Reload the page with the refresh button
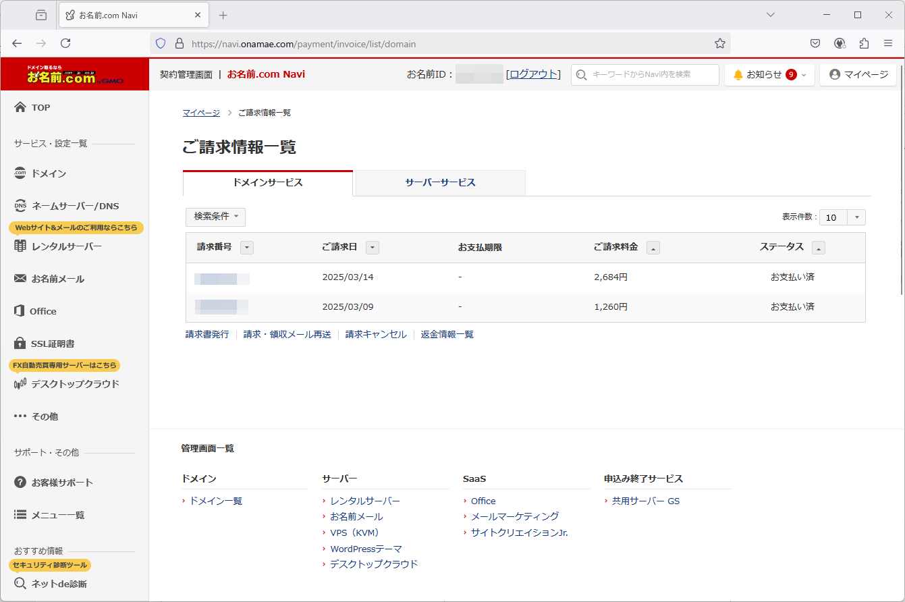 tap(65, 44)
